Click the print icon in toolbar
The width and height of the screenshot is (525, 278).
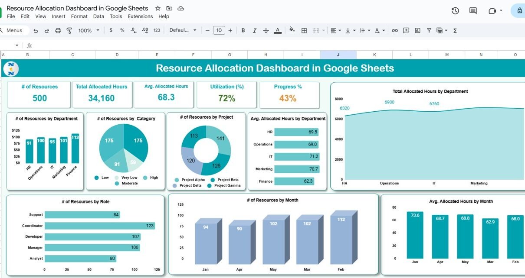(x=58, y=30)
